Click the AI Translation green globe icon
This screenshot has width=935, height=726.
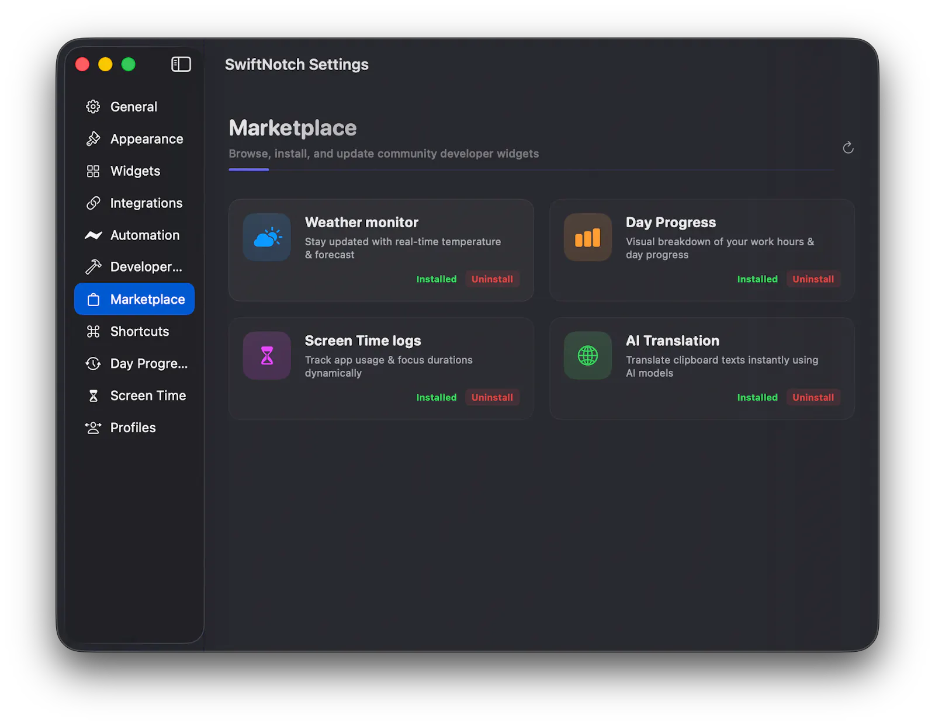(588, 356)
